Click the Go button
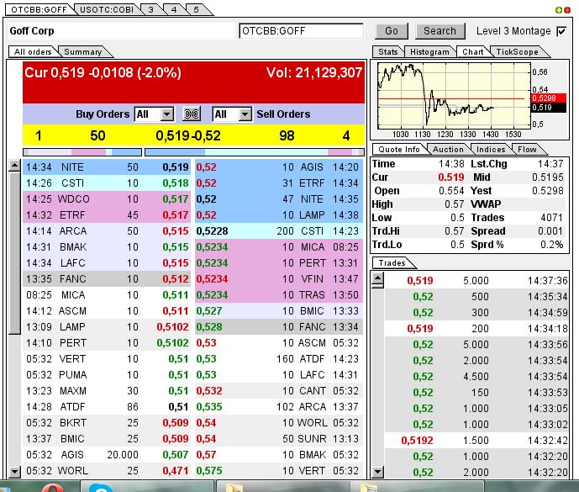The width and height of the screenshot is (579, 492). (x=392, y=31)
